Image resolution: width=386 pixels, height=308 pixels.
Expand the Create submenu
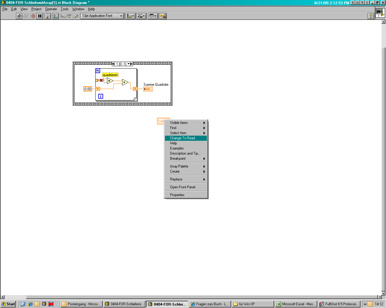click(186, 171)
